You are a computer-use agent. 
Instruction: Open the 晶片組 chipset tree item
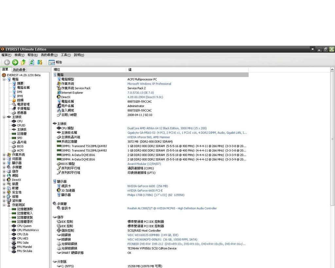[22, 142]
